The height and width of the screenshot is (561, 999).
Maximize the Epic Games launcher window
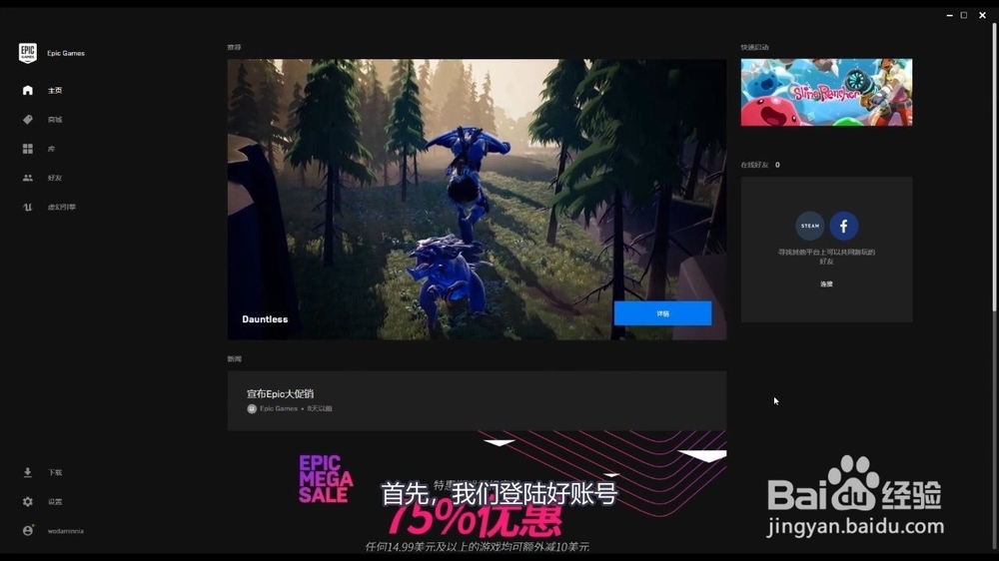pos(964,15)
